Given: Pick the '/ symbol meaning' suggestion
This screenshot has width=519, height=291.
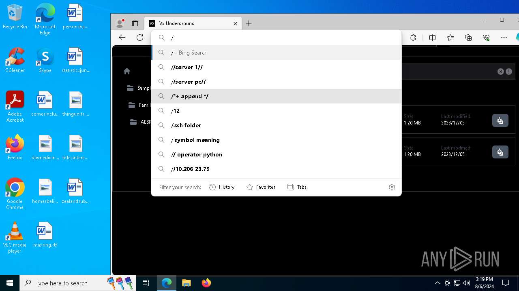Looking at the screenshot, I should pos(276,140).
